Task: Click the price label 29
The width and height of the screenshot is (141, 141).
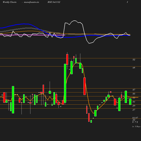Action: [134, 106]
